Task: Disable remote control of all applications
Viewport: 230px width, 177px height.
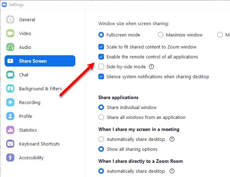Action: click(x=101, y=57)
